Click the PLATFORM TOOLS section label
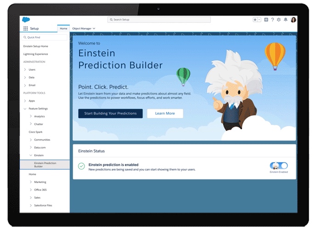 [34, 93]
